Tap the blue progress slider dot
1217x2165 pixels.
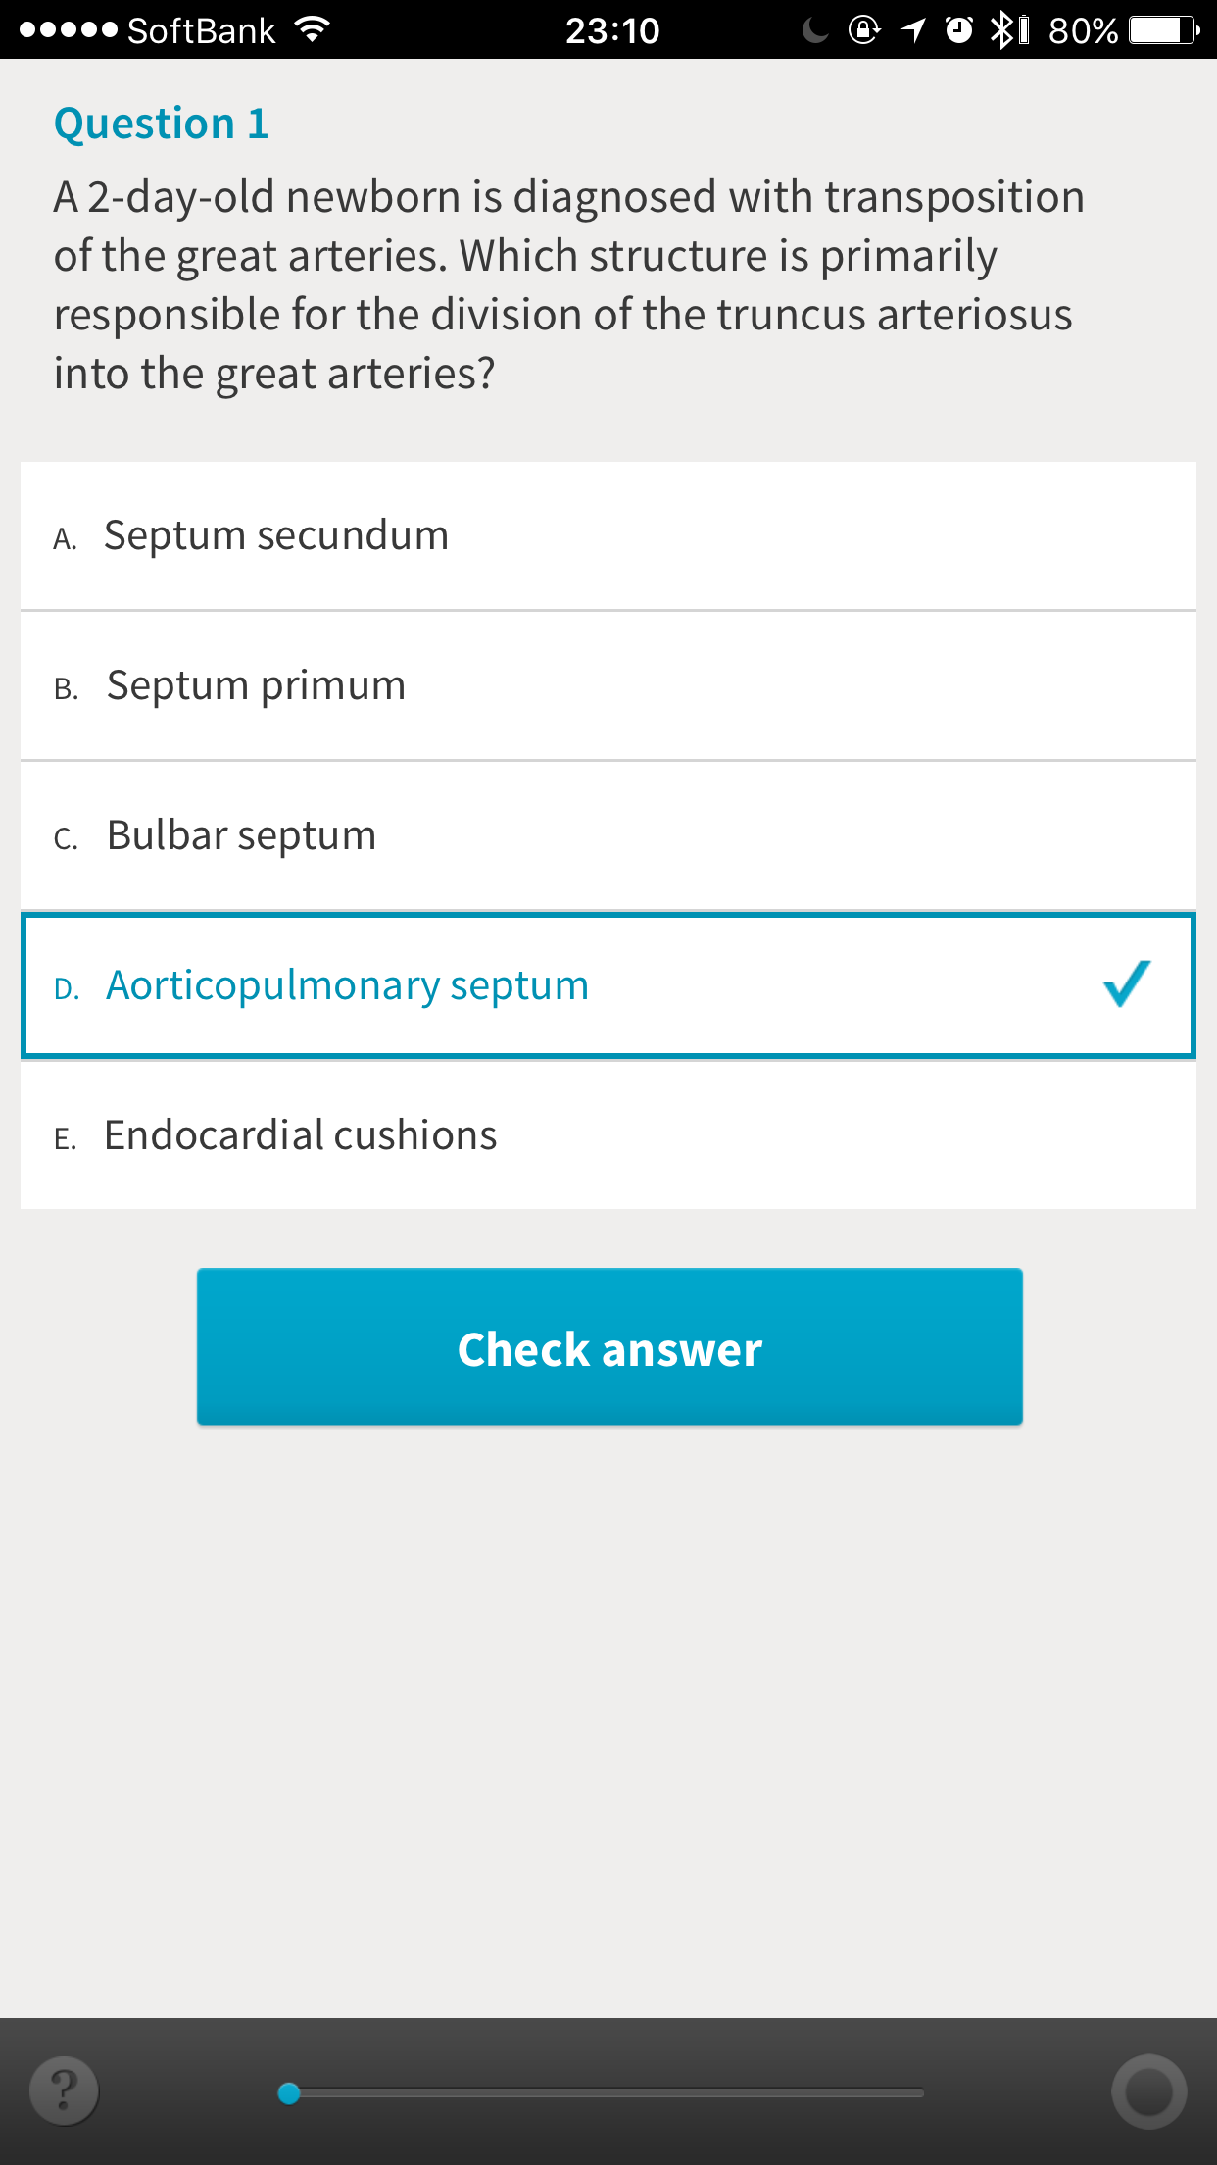[x=289, y=2093]
